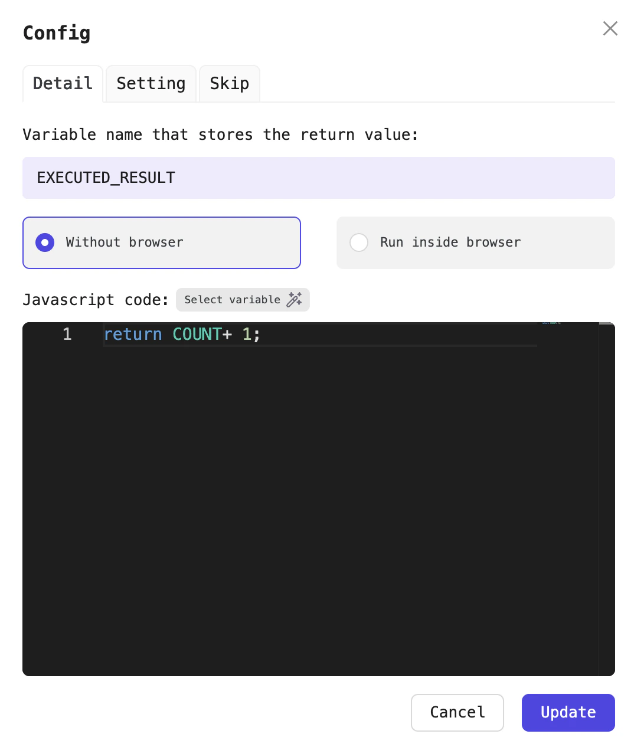Dismiss the dialog with the X icon

610,28
